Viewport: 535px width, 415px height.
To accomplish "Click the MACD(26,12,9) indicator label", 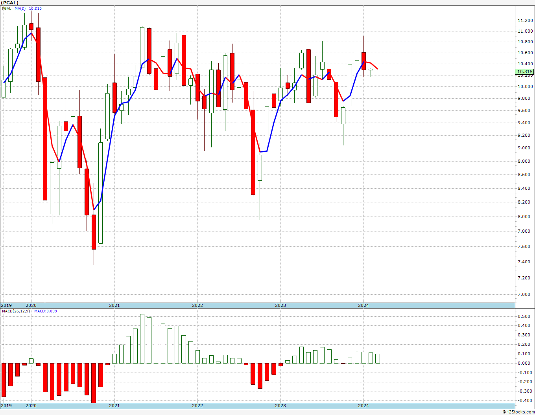I will click(16, 311).
